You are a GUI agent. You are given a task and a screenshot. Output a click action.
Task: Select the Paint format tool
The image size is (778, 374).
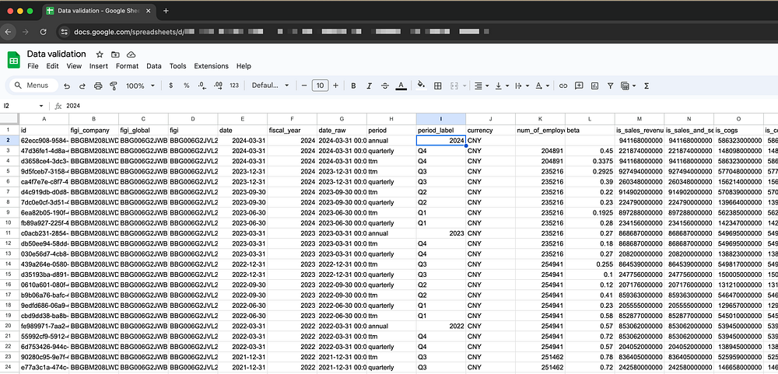pos(113,86)
